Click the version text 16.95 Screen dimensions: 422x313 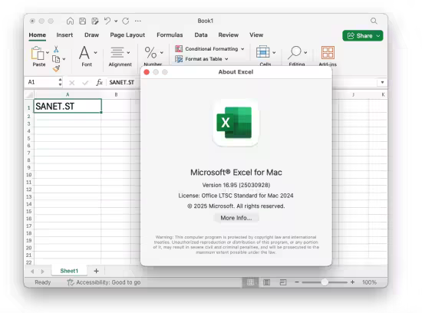point(236,185)
